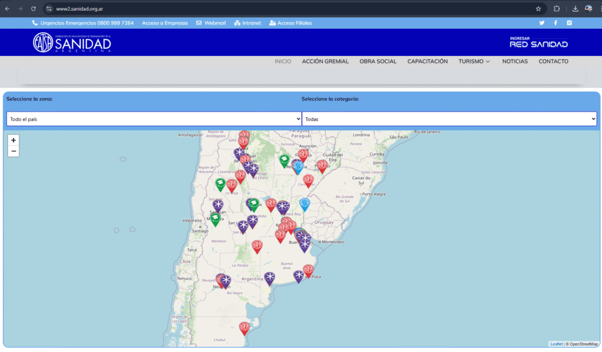The image size is (602, 352).
Task: Reload the page with the refresh icon
Action: [x=34, y=8]
